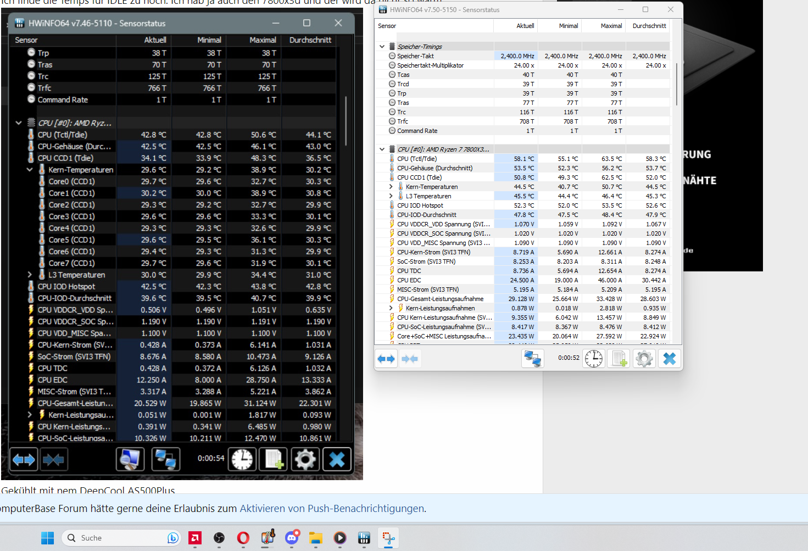Select CPU IOD Hotspot in the dark HWiNFO v7.46 window
Image resolution: width=808 pixels, height=551 pixels.
point(173,286)
